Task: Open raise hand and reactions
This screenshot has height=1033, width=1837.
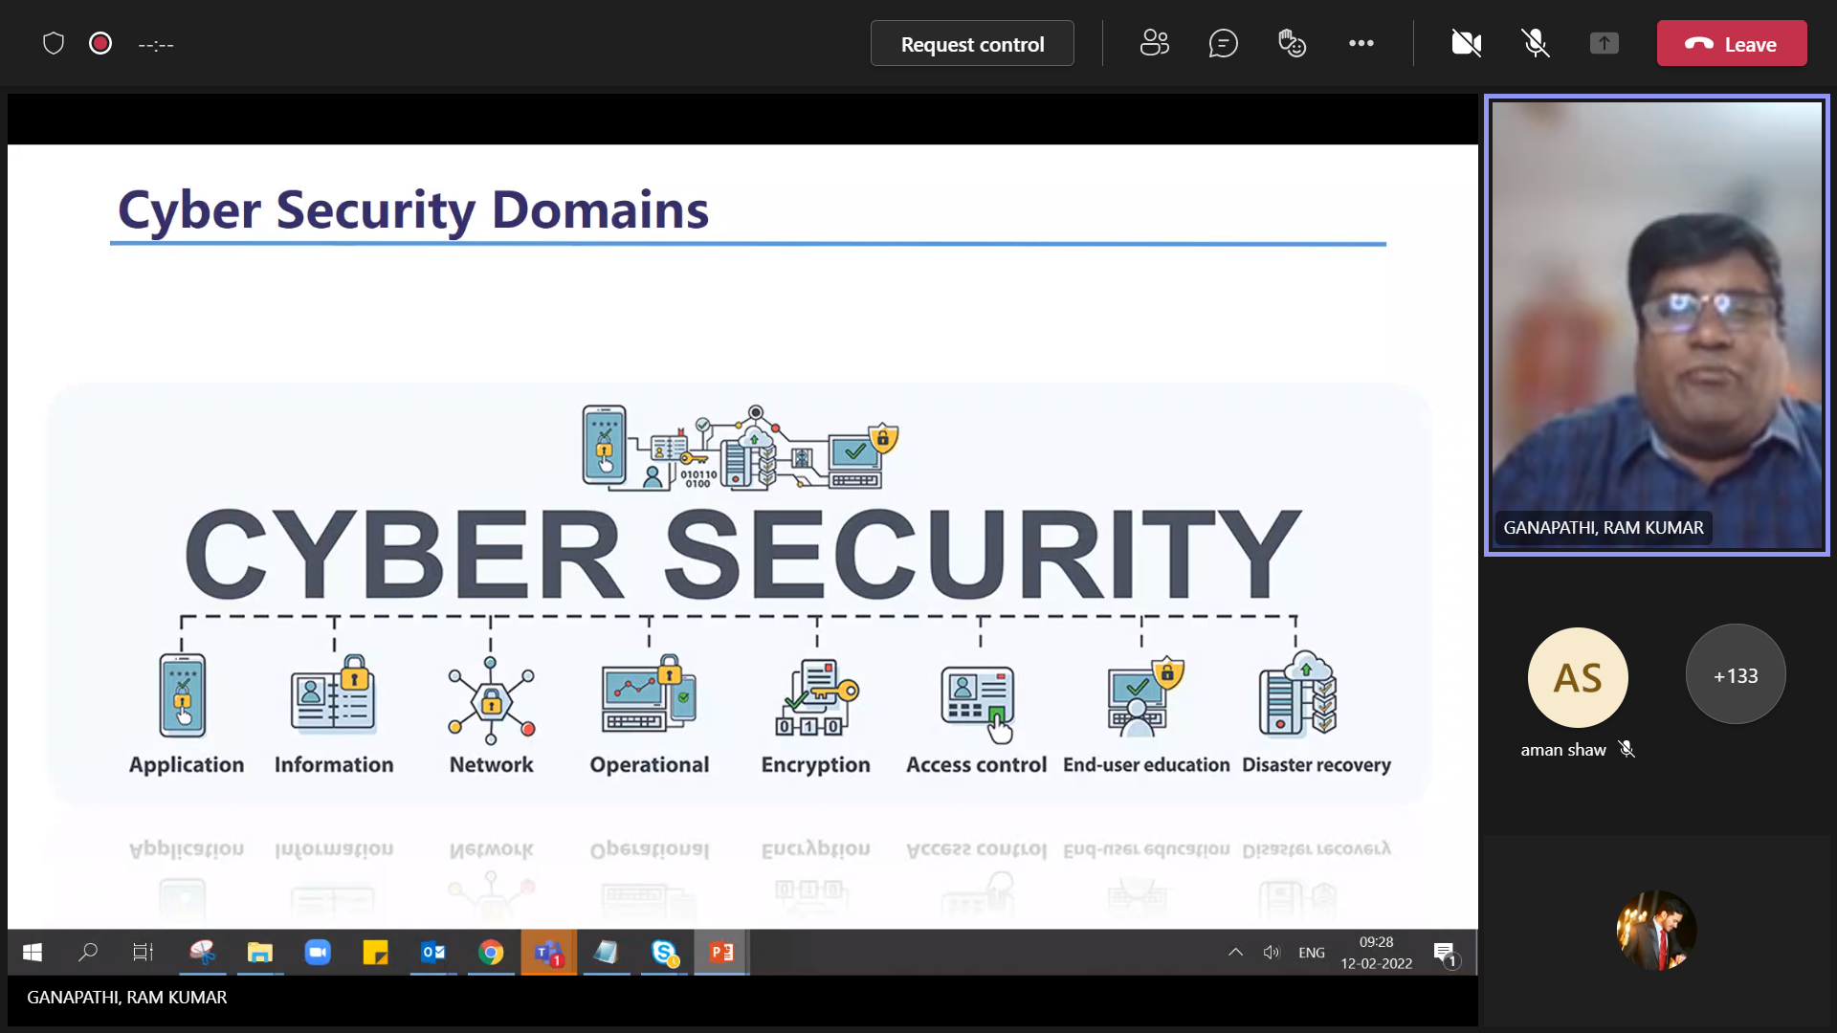Action: tap(1292, 43)
